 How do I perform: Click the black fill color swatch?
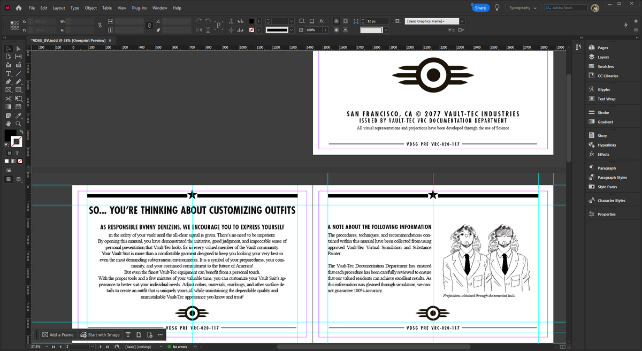click(x=10, y=135)
